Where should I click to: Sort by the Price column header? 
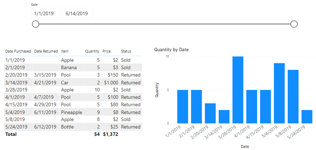[107, 51]
